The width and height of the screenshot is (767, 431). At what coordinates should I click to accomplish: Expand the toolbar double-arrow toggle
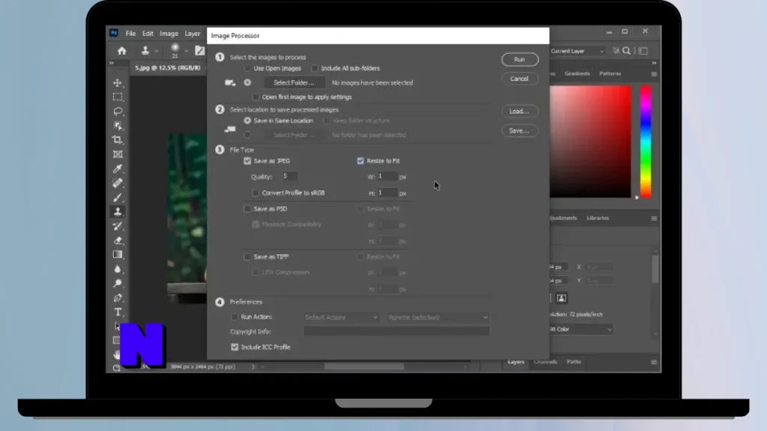112,63
